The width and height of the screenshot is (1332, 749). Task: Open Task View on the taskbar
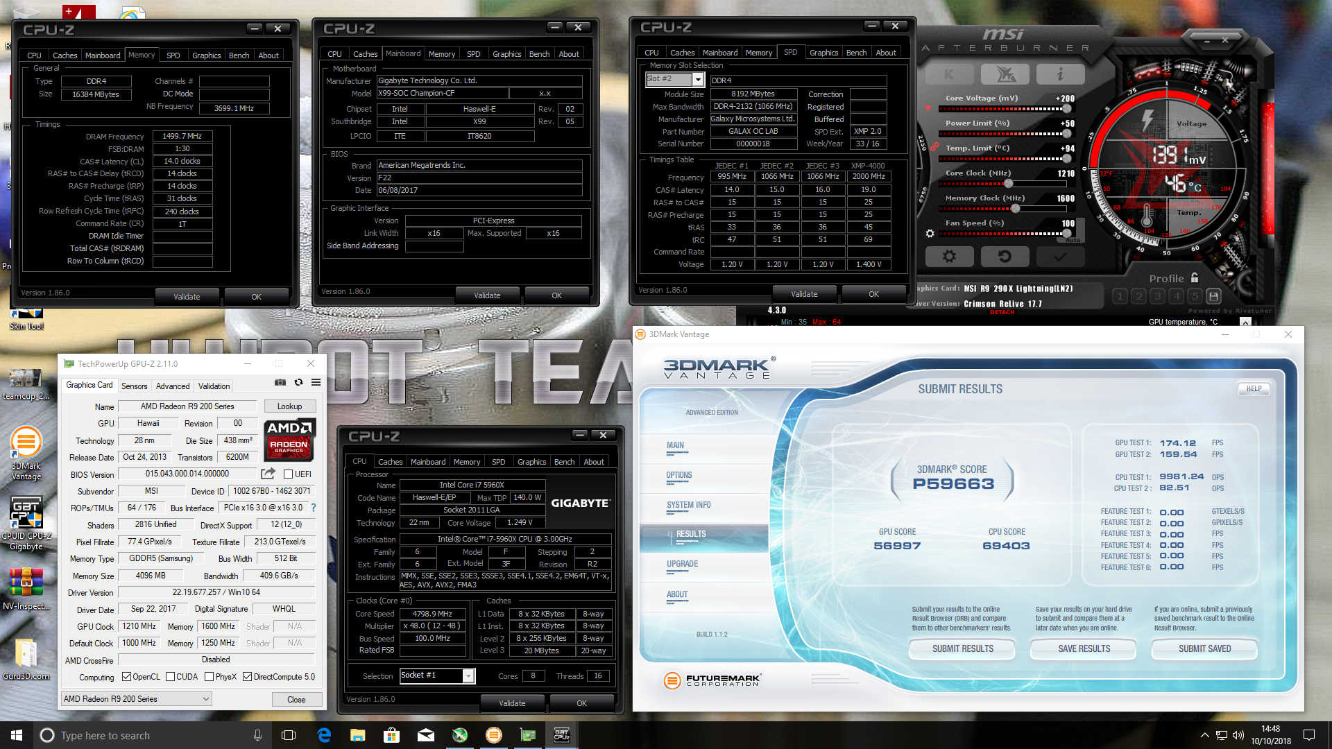point(289,735)
